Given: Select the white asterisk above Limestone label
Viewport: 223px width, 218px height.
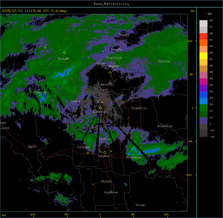Looking at the screenshot, I should click(40, 90).
